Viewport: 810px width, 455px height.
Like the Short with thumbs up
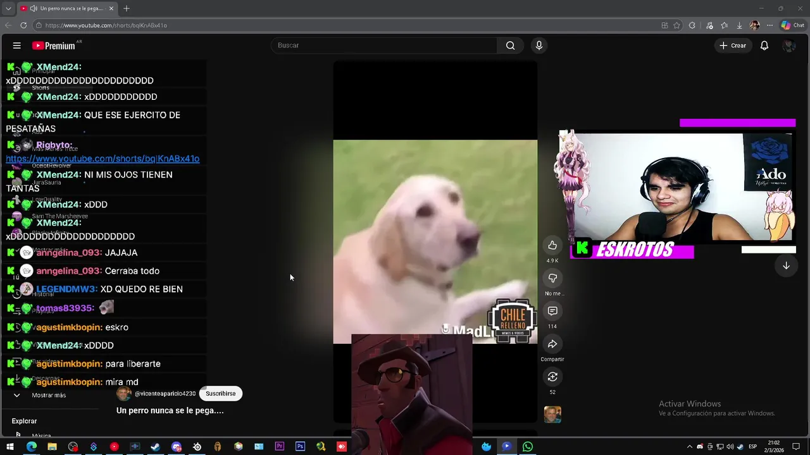pos(552,245)
